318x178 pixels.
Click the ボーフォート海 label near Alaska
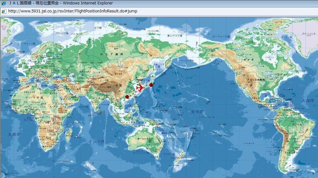(221, 37)
